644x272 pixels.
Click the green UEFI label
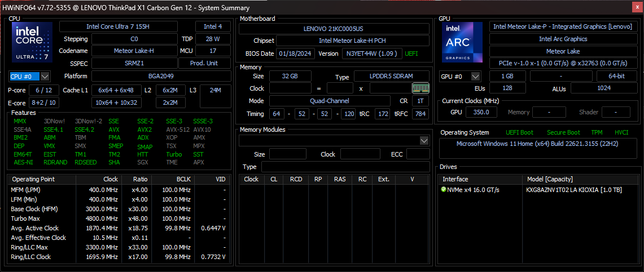click(x=412, y=53)
